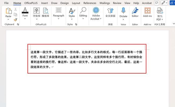Click text '段结束的文字' in last line
The height and width of the screenshot is (107, 175).
coord(40,67)
